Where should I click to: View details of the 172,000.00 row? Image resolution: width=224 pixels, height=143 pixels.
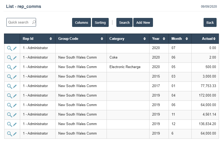click(x=9, y=96)
